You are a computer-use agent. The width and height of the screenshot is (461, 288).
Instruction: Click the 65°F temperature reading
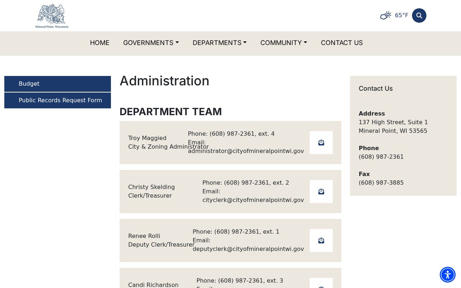coord(402,15)
